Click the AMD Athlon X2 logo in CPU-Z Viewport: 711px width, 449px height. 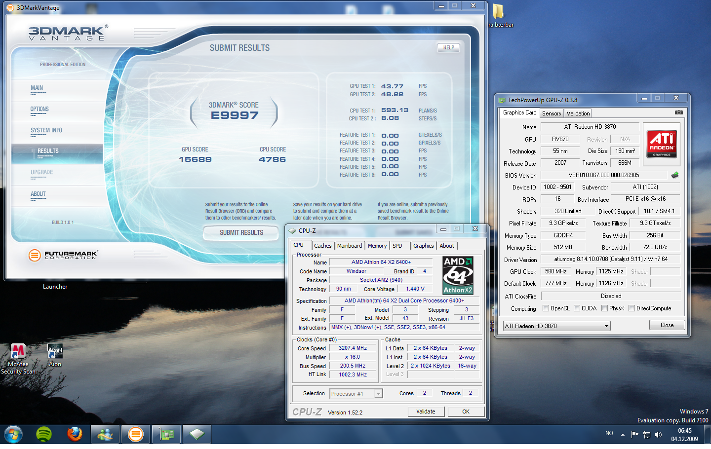458,275
